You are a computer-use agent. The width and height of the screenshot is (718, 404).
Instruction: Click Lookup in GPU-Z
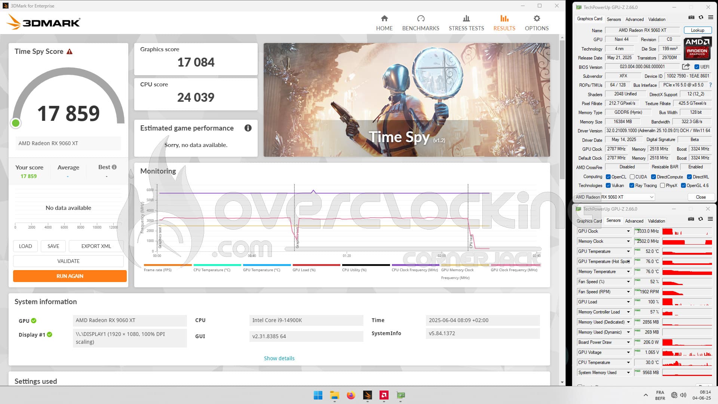(x=697, y=30)
